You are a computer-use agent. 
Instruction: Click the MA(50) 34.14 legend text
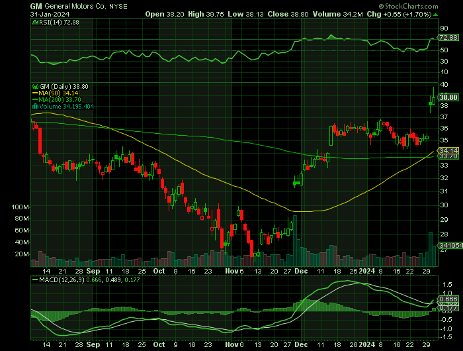click(x=58, y=93)
